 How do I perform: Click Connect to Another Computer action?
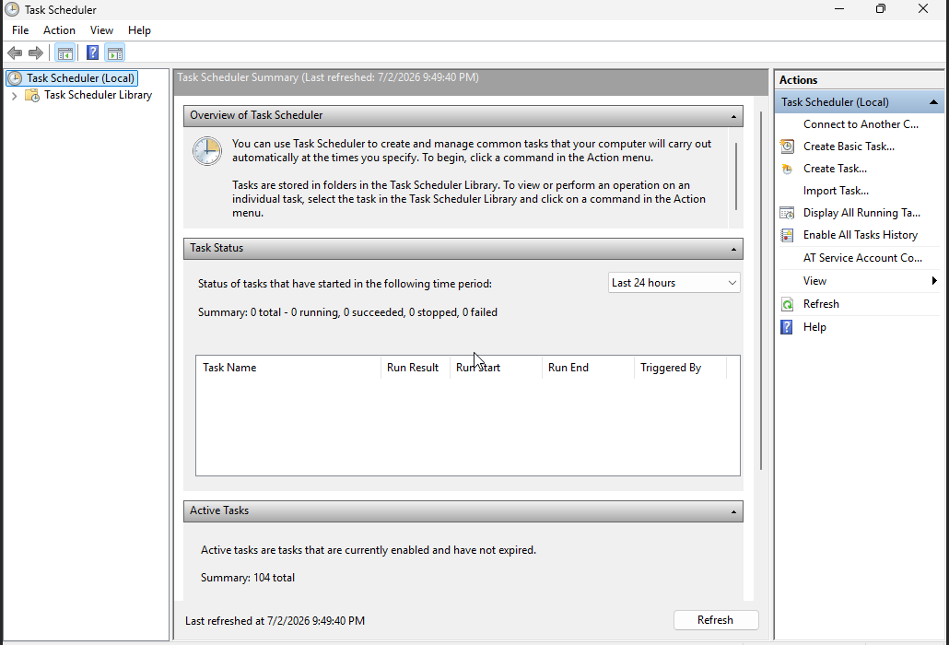[860, 124]
